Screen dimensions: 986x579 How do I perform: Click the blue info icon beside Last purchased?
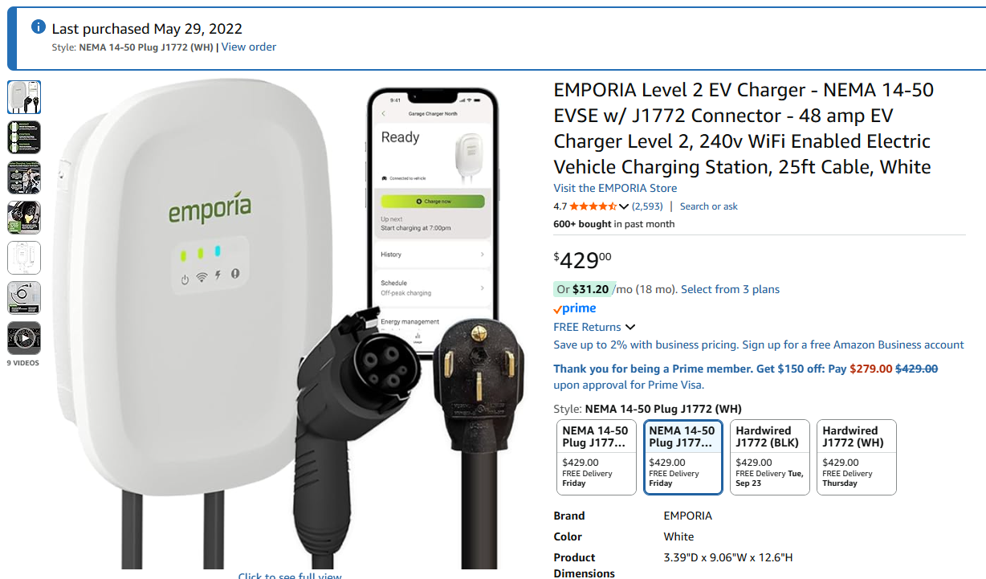[x=38, y=27]
